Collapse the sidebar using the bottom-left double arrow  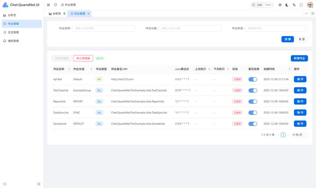[x=5, y=184]
